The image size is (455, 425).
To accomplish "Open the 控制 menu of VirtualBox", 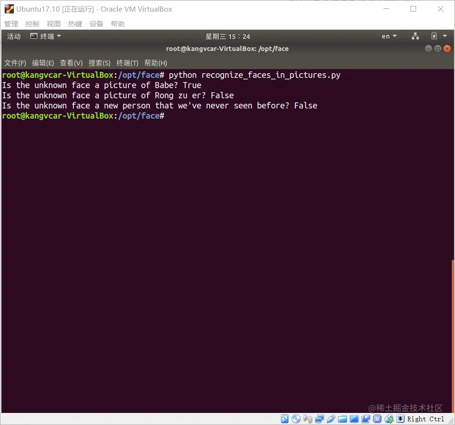I will tap(32, 24).
